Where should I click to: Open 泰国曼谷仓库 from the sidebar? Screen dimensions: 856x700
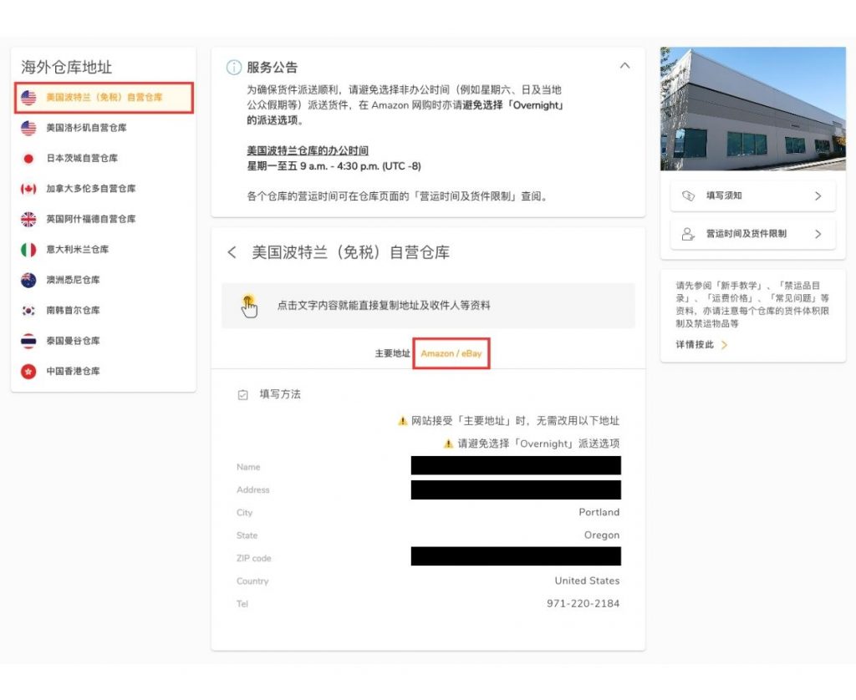click(x=104, y=341)
